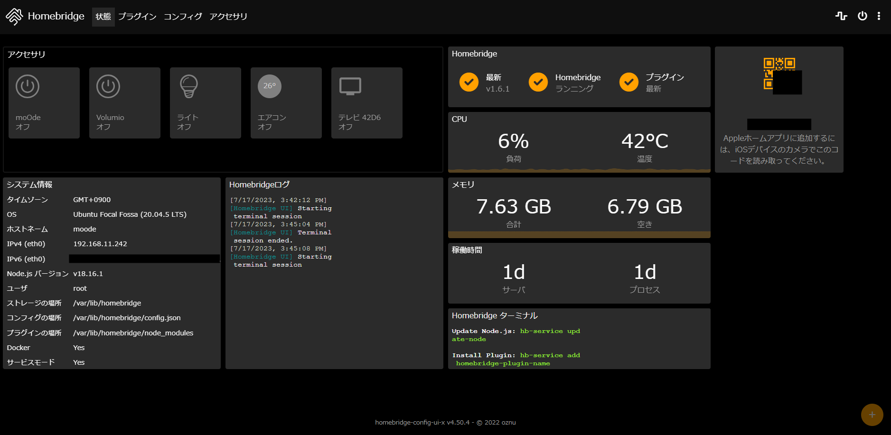Image resolution: width=891 pixels, height=435 pixels.
Task: Click the システム情報 panel title
Action: (29, 185)
